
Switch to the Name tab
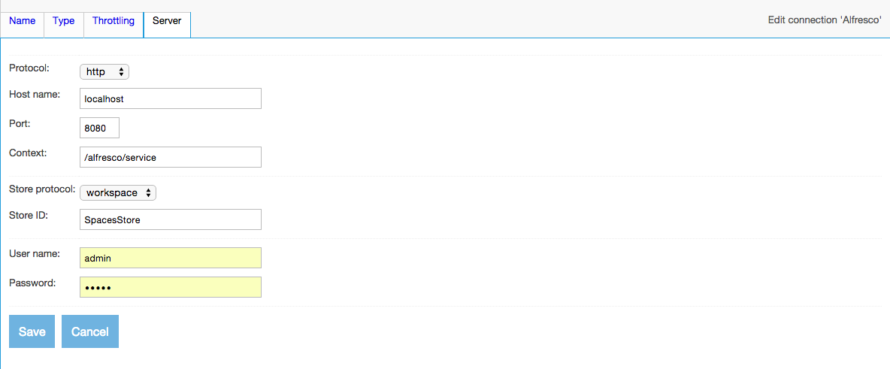23,21
